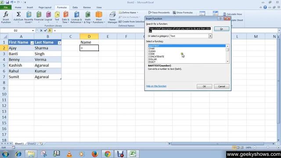This screenshot has width=281, height=158.
Task: Toggle Show Formulas in the ribbon
Action: [183, 13]
